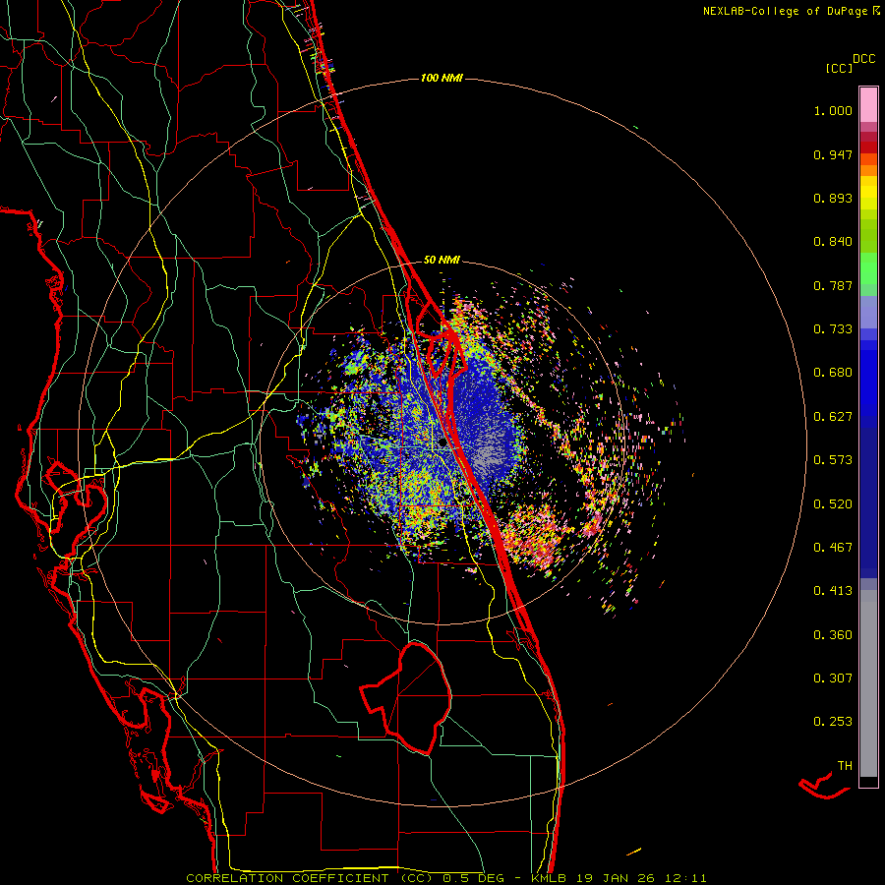
Task: Select the 0.787 legend value
Action: click(833, 285)
